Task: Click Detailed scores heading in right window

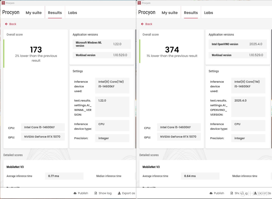Action: click(149, 155)
